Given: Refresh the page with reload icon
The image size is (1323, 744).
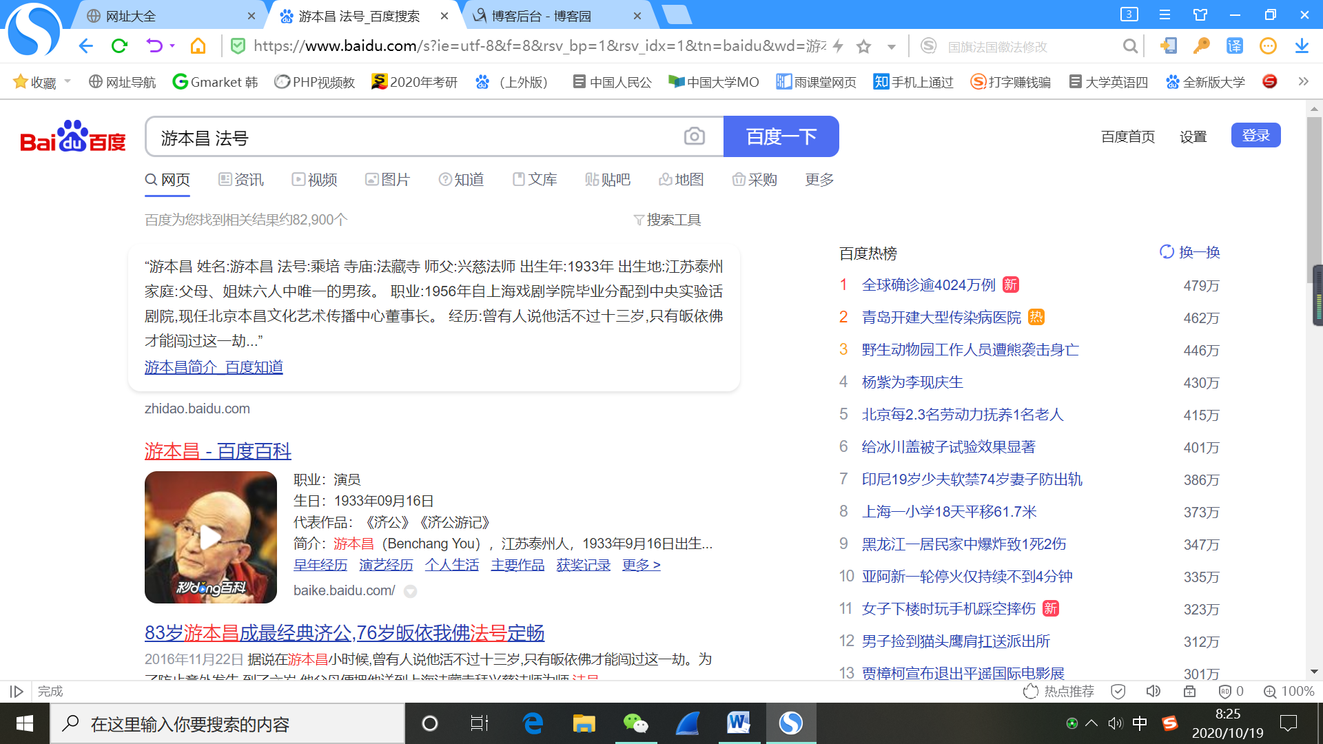Looking at the screenshot, I should point(119,46).
